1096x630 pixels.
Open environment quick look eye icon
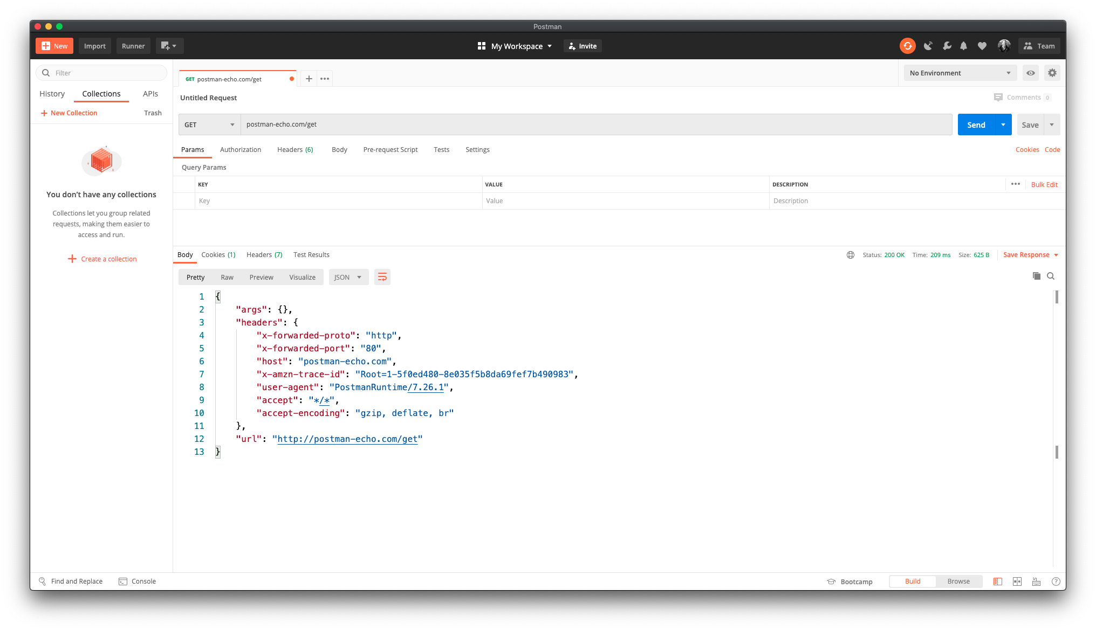point(1031,73)
